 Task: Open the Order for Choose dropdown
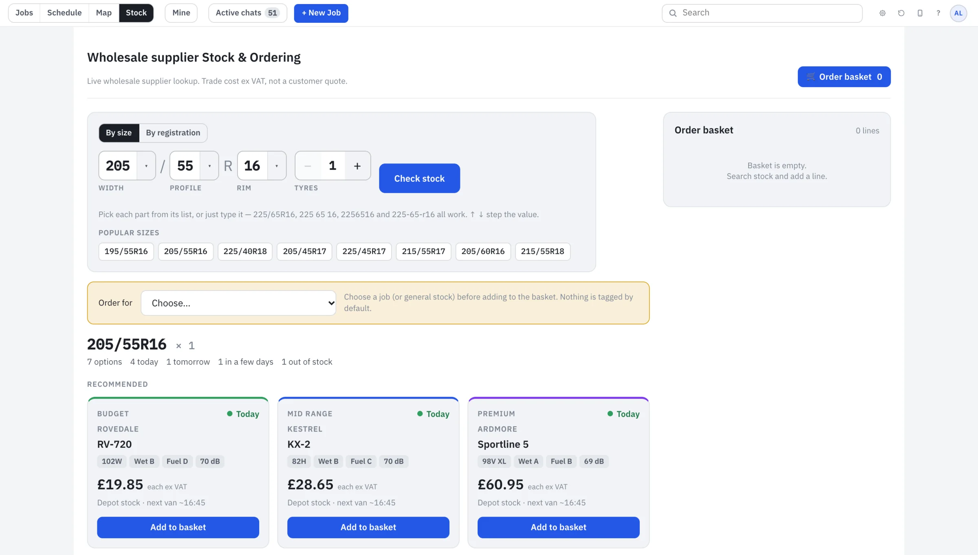pos(238,303)
